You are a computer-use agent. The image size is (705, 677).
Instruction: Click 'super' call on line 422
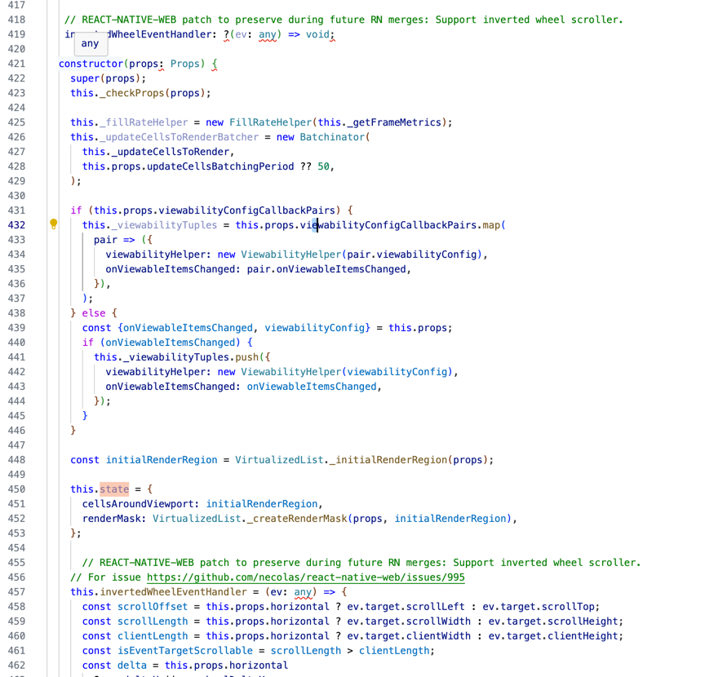[85, 78]
